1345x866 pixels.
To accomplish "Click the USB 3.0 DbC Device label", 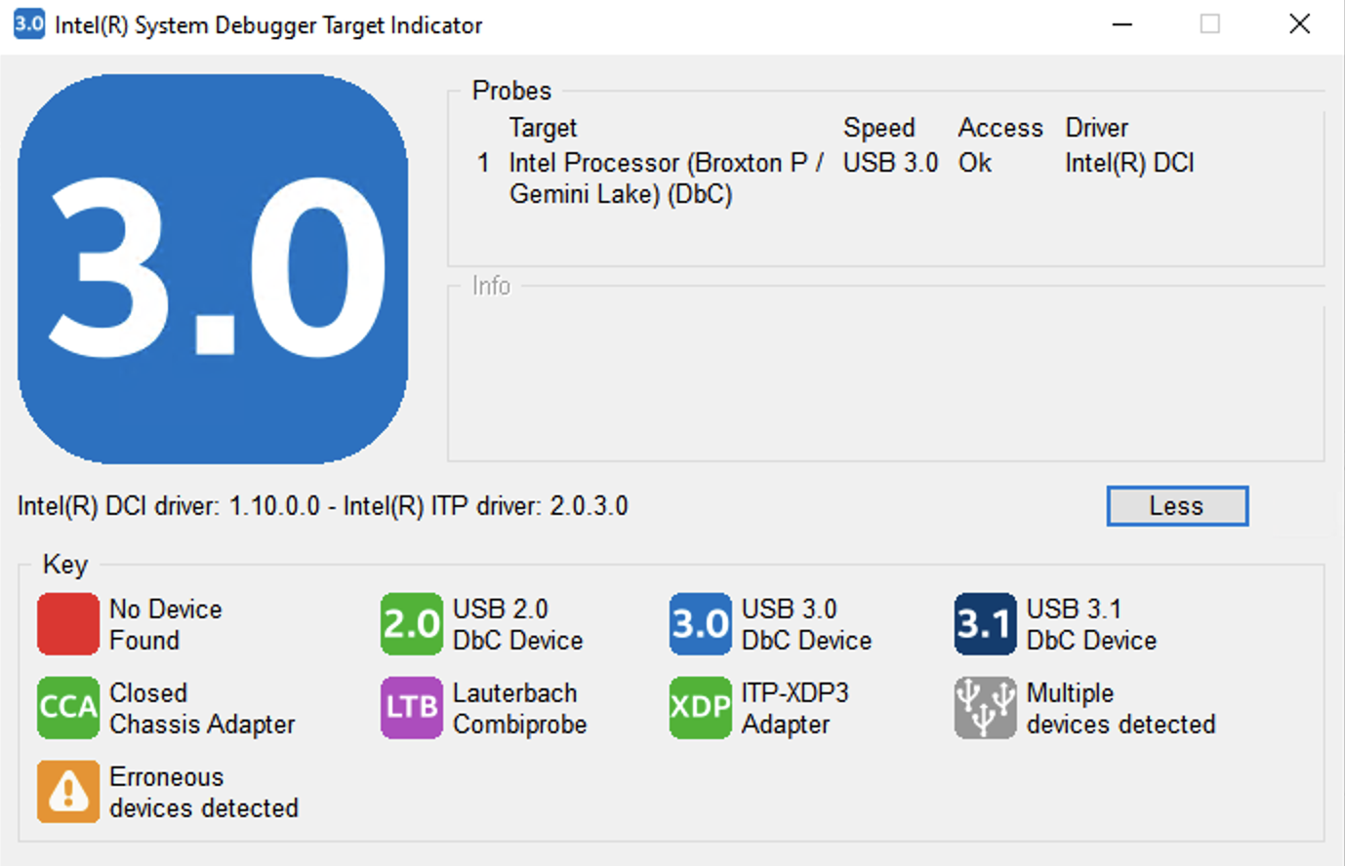I will 807,624.
